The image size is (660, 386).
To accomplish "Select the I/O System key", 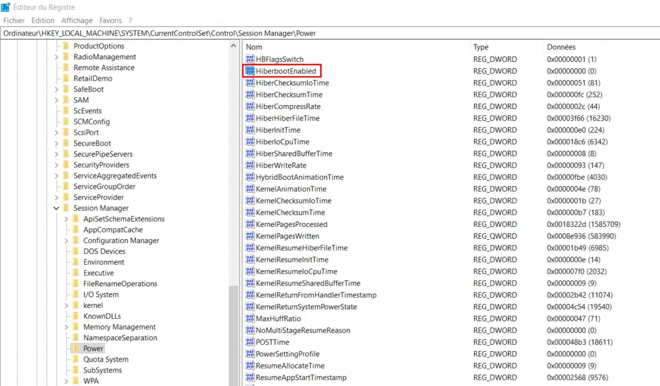I will point(101,294).
